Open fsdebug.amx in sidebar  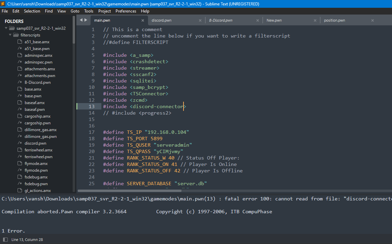click(x=36, y=177)
